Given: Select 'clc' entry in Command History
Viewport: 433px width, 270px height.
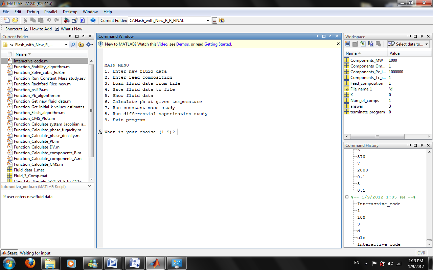Looking at the screenshot, I should tap(361, 238).
